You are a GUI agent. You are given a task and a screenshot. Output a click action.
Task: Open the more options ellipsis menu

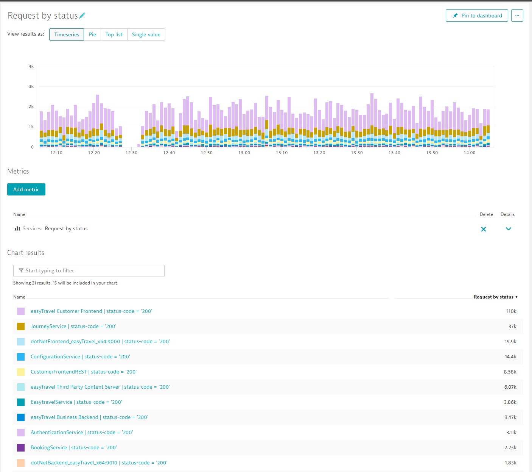point(517,16)
